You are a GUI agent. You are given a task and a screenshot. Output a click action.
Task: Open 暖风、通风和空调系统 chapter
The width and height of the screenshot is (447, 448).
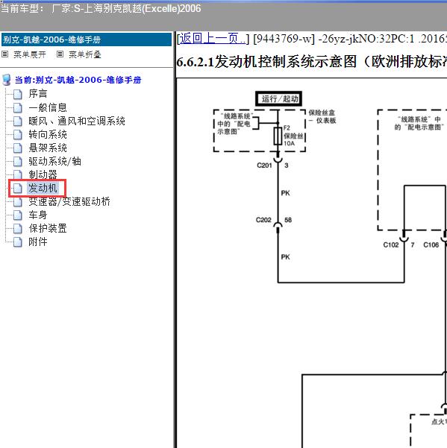tap(77, 121)
